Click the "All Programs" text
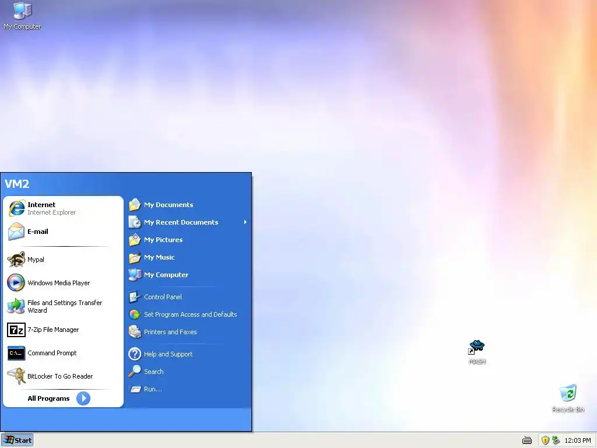This screenshot has height=448, width=597. [48, 398]
